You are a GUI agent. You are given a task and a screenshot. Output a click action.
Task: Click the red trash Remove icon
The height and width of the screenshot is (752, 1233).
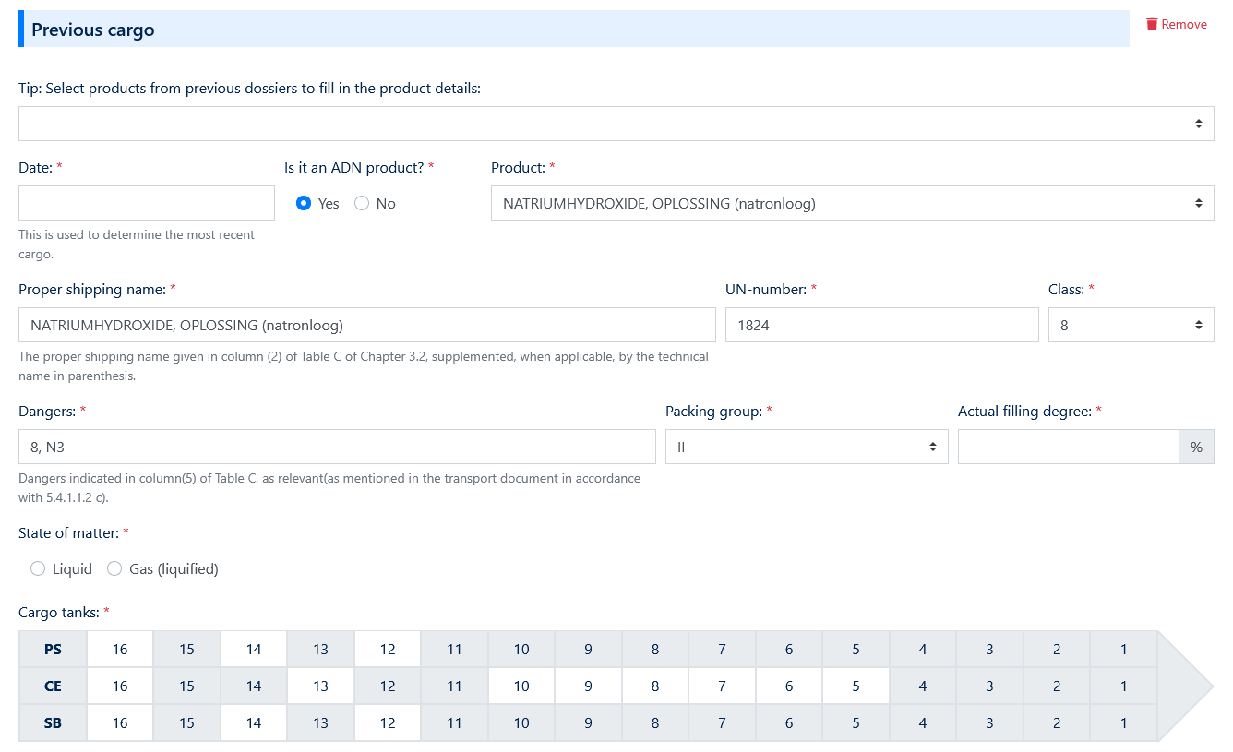coord(1151,24)
